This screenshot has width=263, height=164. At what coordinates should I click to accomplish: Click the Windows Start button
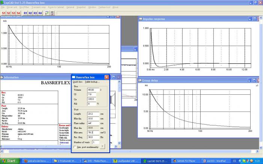(10, 161)
